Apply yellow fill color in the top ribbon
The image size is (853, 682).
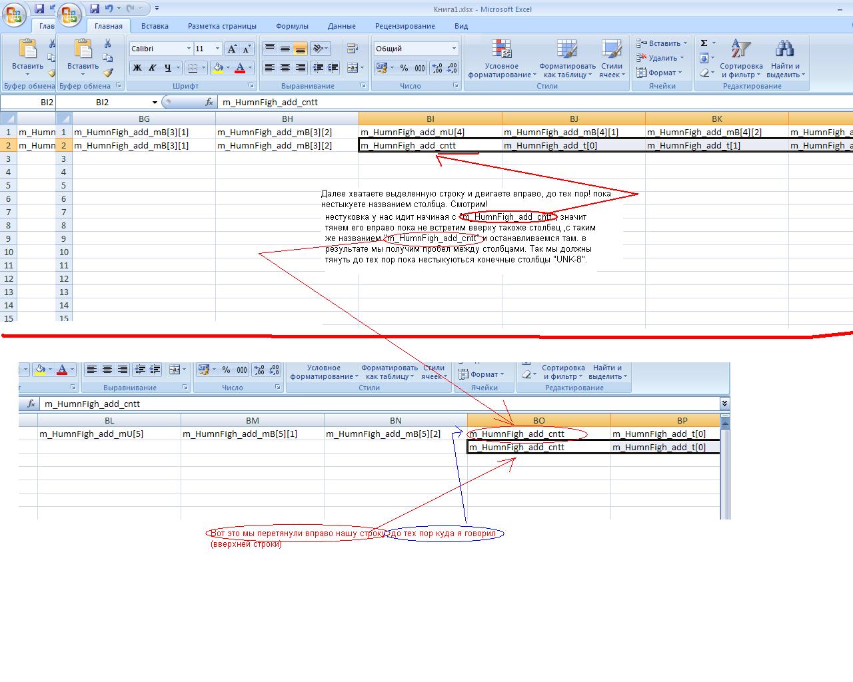[x=218, y=67]
